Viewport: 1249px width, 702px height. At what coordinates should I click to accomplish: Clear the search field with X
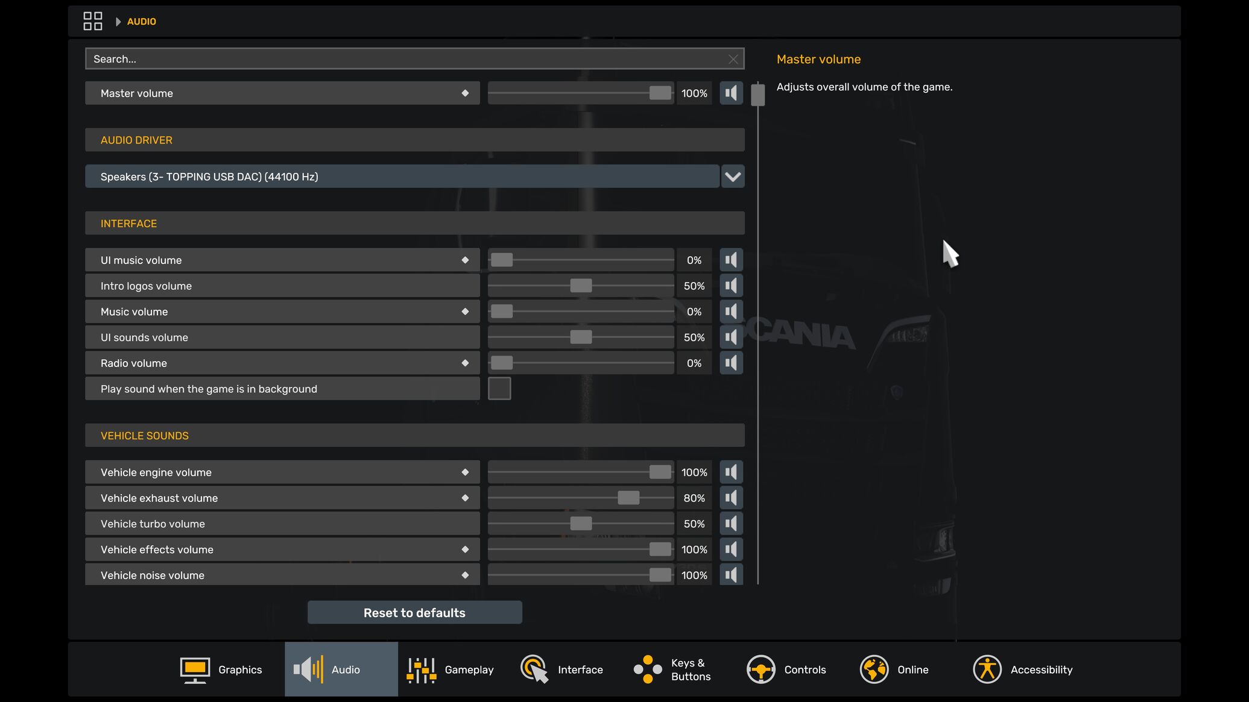[x=733, y=59]
